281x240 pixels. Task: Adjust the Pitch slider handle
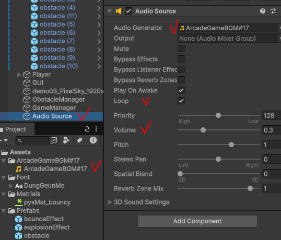click(x=231, y=145)
